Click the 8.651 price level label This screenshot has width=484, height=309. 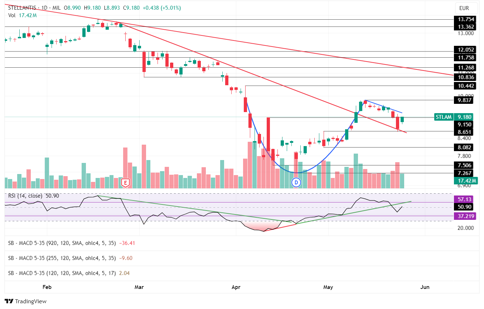pyautogui.click(x=463, y=132)
